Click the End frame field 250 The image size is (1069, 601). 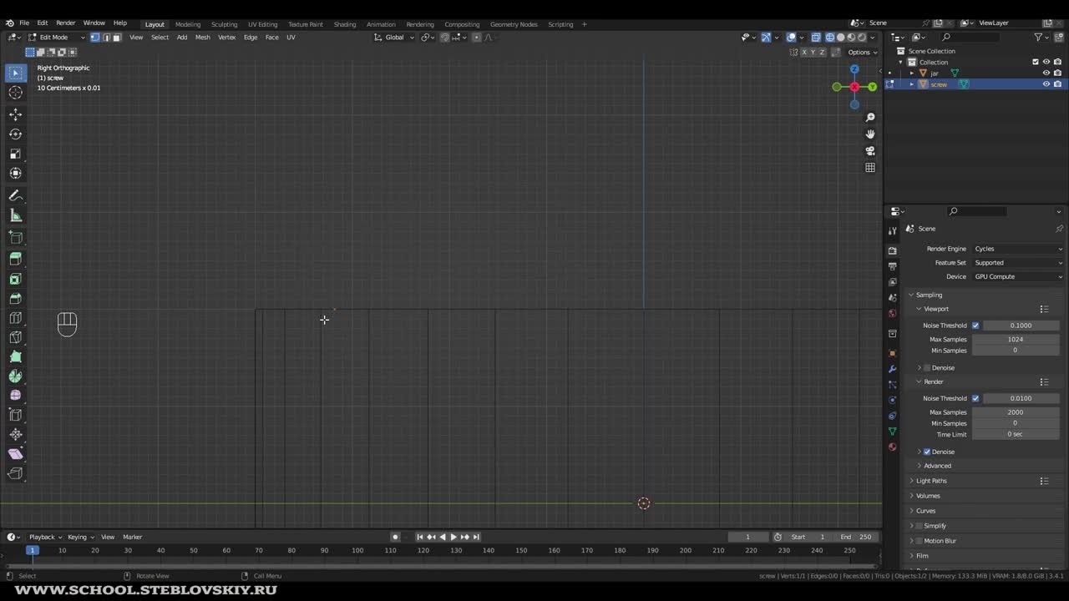tap(857, 537)
